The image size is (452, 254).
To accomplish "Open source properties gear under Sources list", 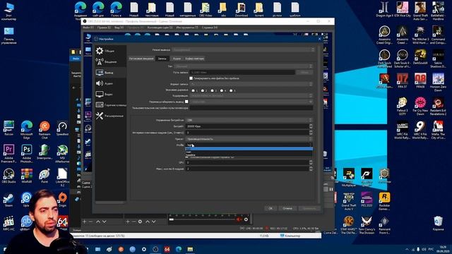I will (140, 222).
